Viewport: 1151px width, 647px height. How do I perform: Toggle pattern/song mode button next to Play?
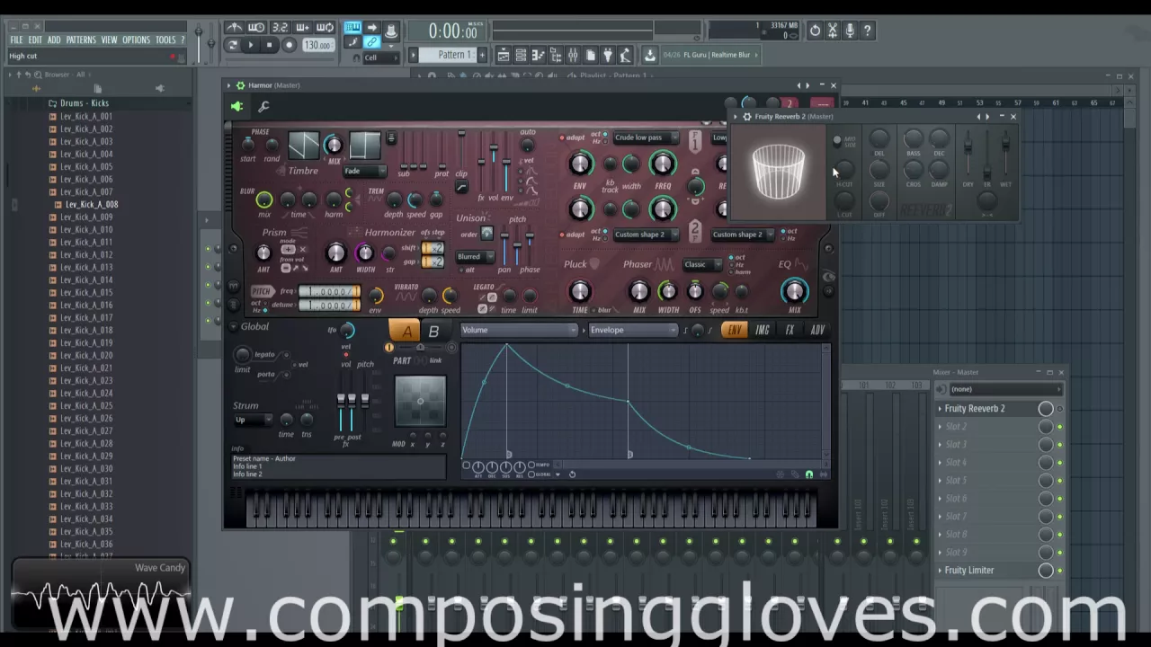[x=233, y=45]
